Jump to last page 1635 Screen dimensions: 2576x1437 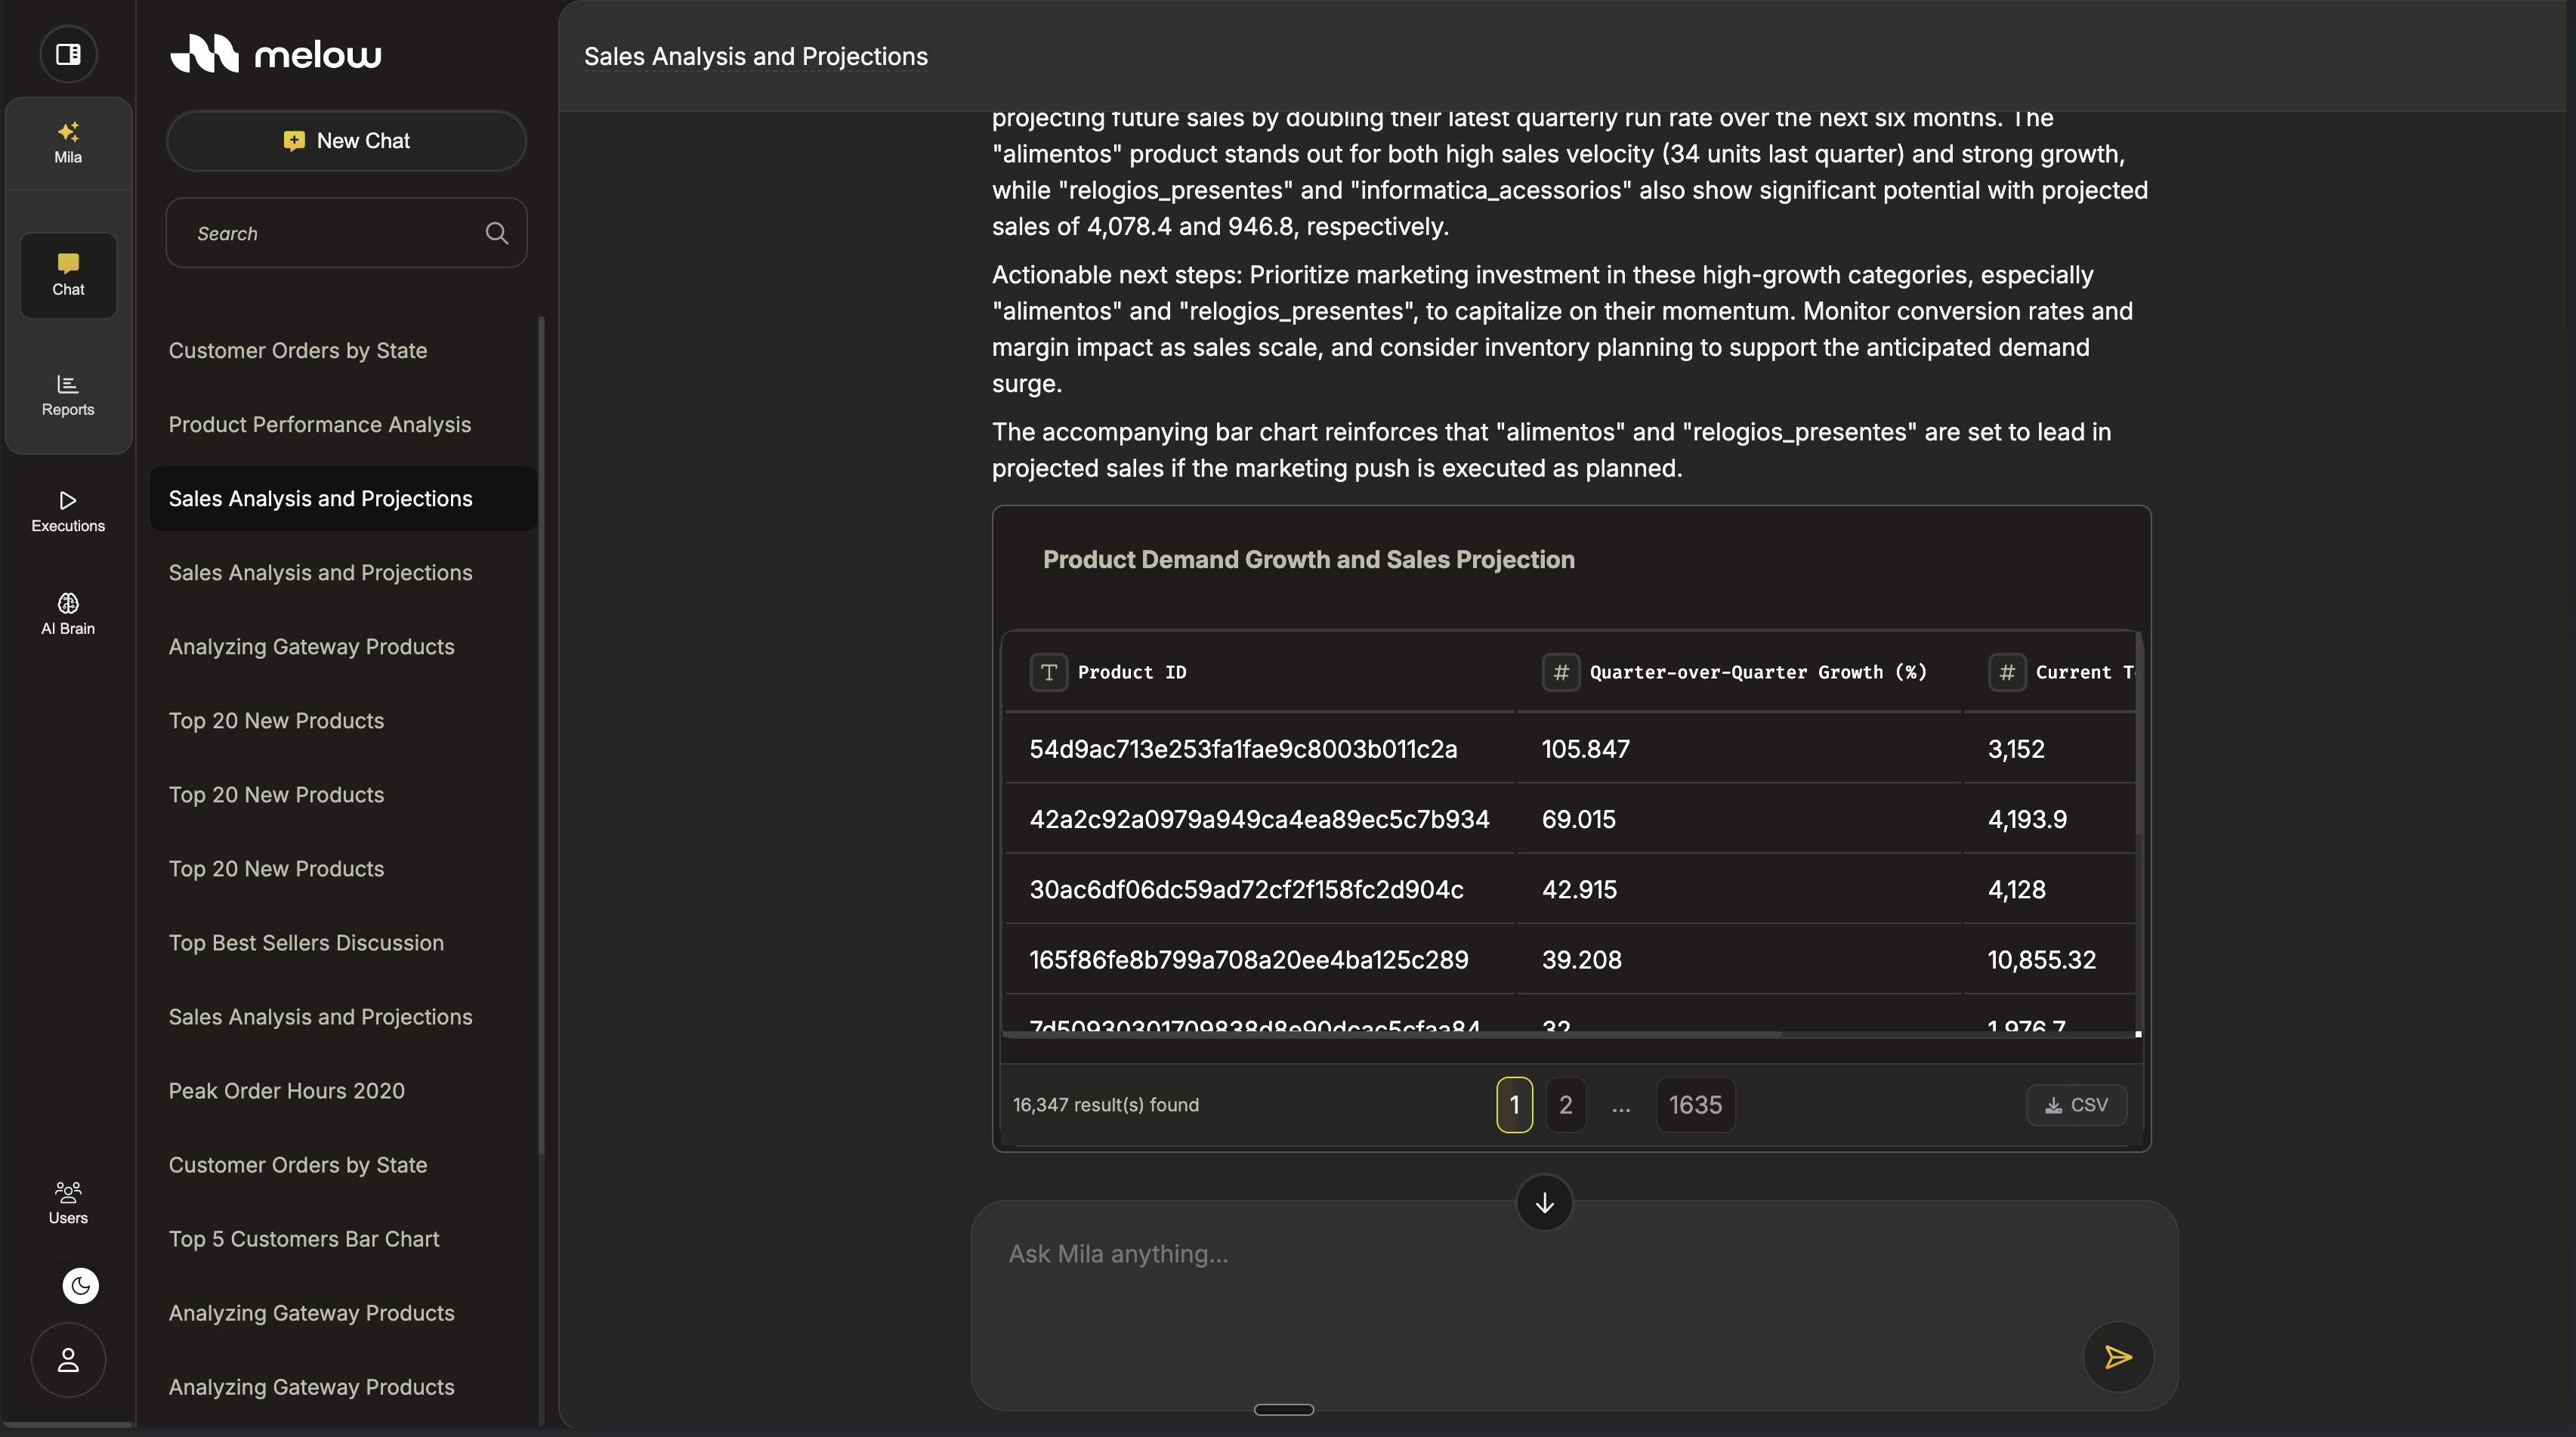[1695, 1104]
